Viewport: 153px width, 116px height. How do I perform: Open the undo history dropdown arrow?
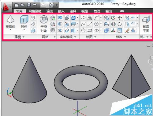coord(39,5)
